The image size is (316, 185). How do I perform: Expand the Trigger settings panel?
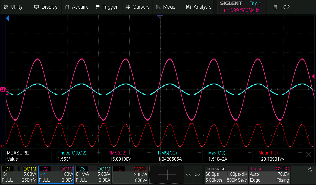pos(270,175)
